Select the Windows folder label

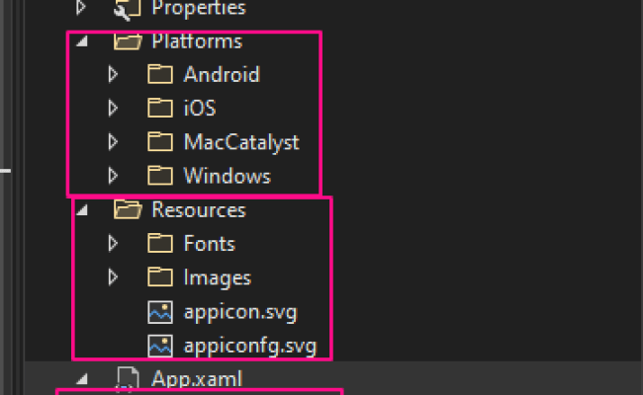pyautogui.click(x=228, y=176)
